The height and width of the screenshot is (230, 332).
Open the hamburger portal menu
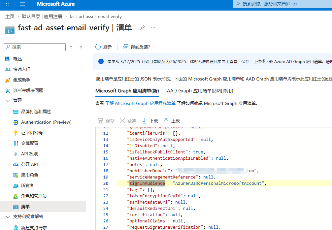(x=22, y=4)
